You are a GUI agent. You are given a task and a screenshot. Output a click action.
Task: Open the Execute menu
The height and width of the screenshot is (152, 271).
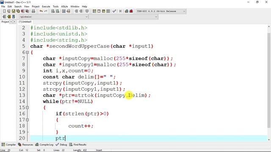click(x=46, y=7)
